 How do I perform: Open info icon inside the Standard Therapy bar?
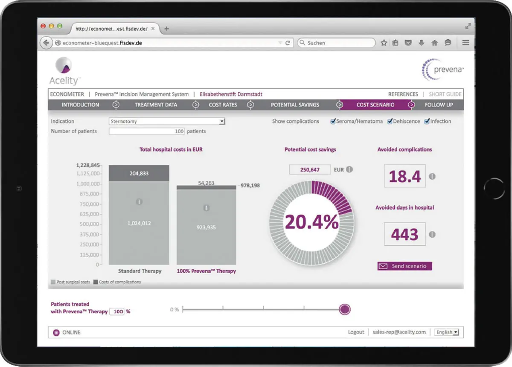(x=139, y=201)
